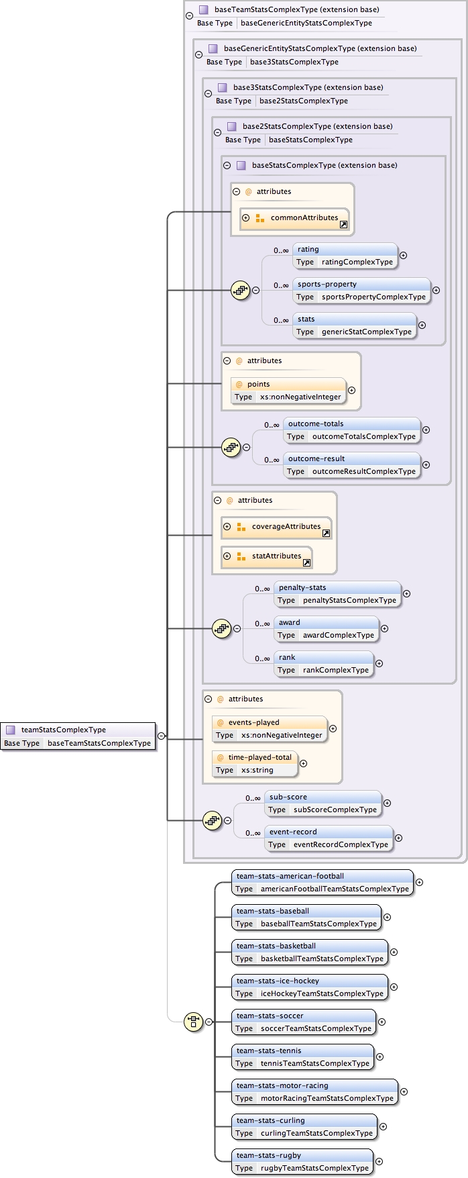Select the teamStatsComplexType root box
468x1178 pixels.
78,730
